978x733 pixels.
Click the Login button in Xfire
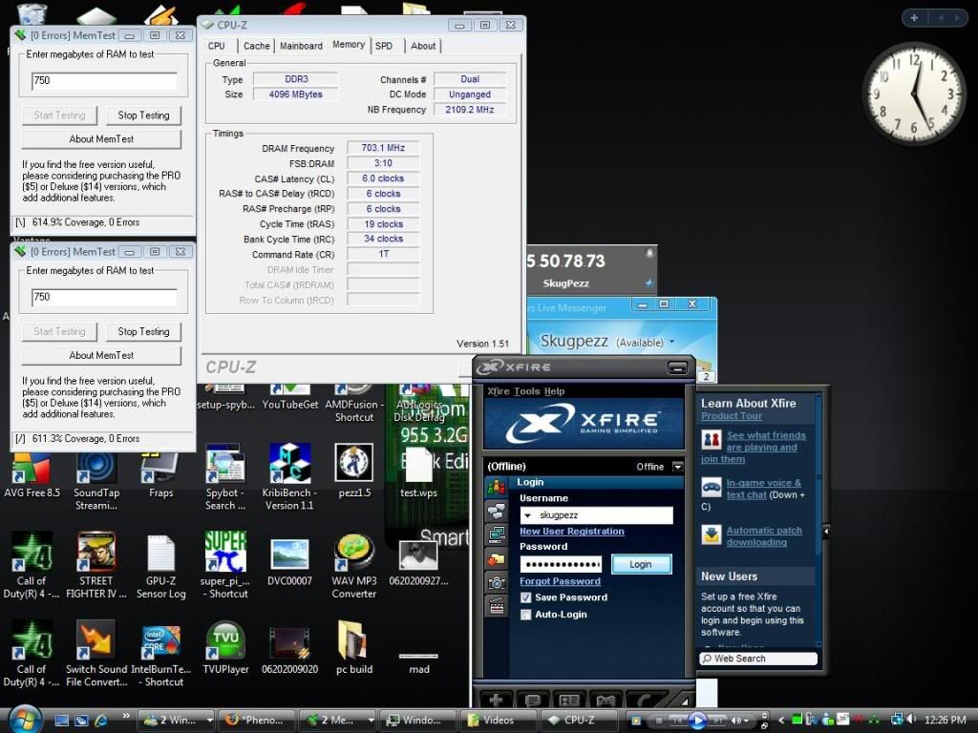pos(641,564)
